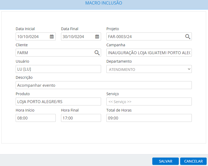Click the Descrição label
This screenshot has width=208, height=166.
click(24, 78)
